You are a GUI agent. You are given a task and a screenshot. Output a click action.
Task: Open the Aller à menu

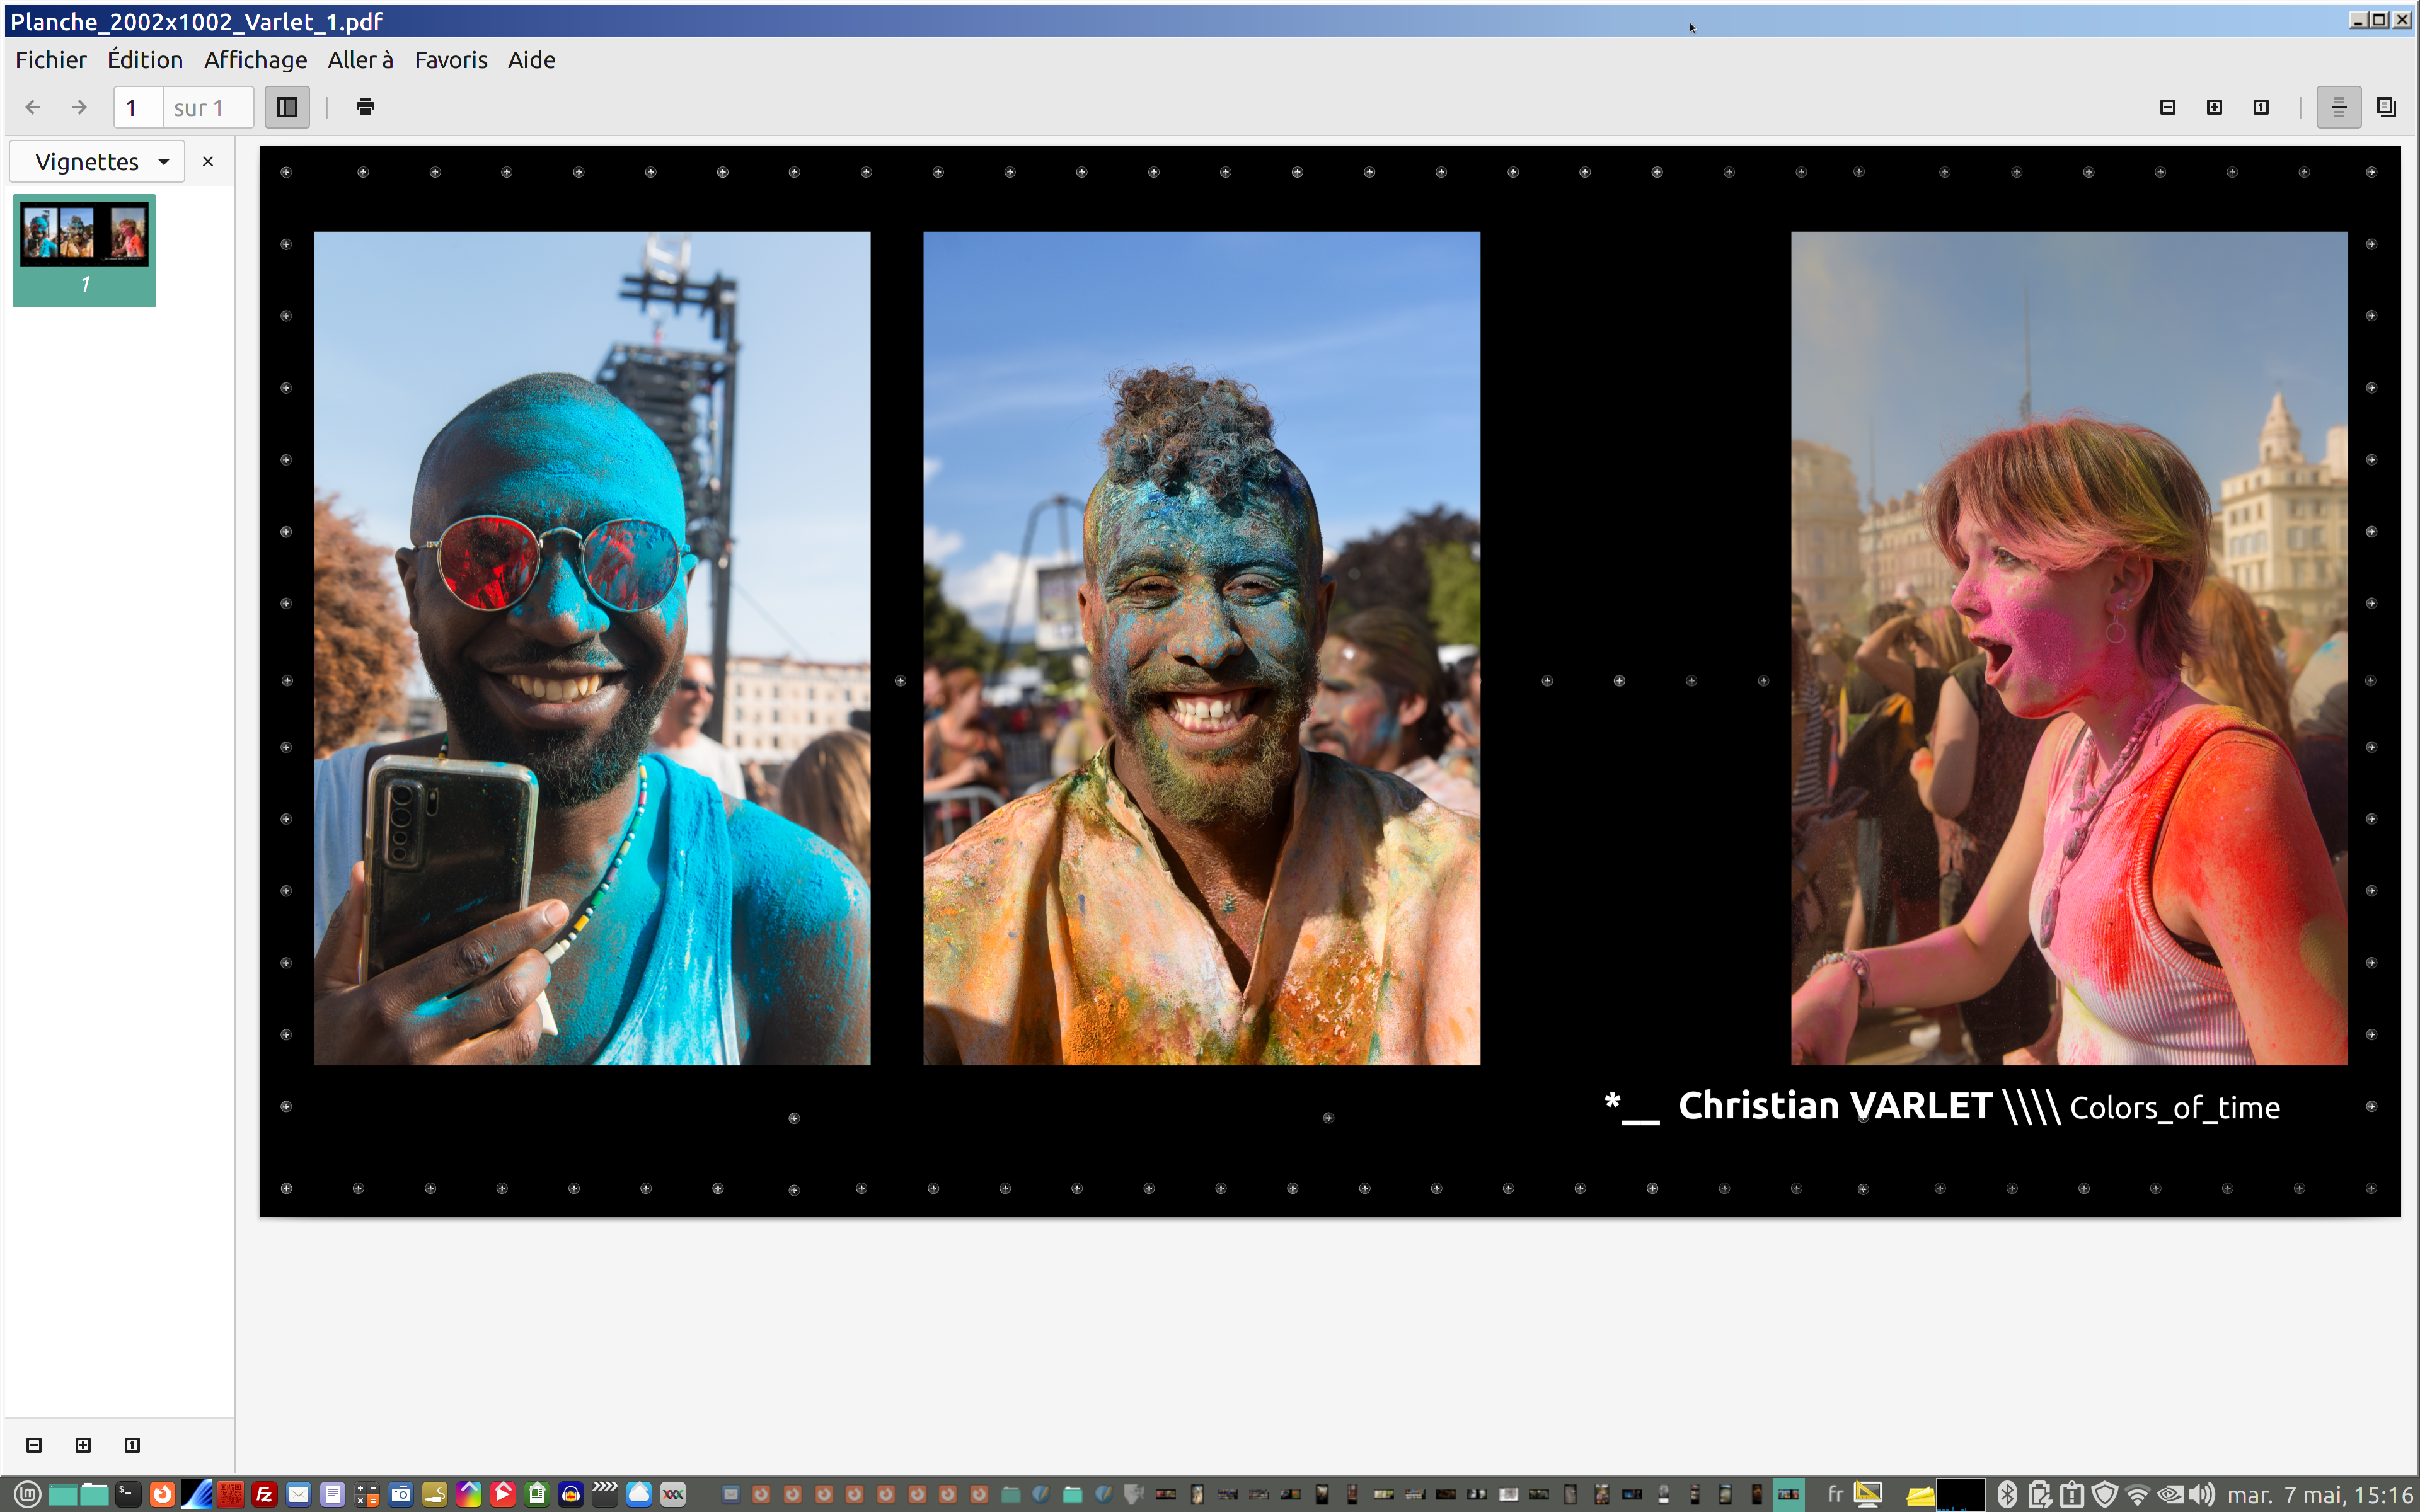tap(360, 60)
